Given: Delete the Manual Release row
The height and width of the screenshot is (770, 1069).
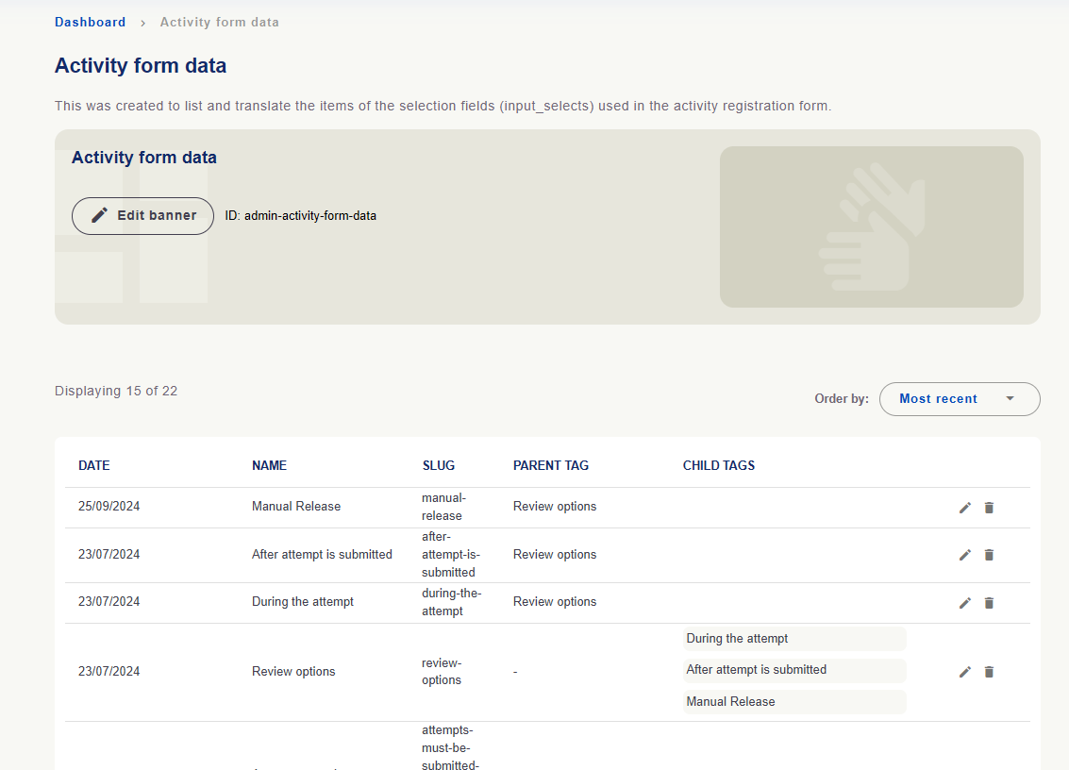Looking at the screenshot, I should pos(989,508).
